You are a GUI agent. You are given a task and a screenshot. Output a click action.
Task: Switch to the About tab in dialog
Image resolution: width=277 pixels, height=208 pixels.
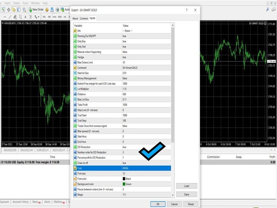tap(75, 18)
